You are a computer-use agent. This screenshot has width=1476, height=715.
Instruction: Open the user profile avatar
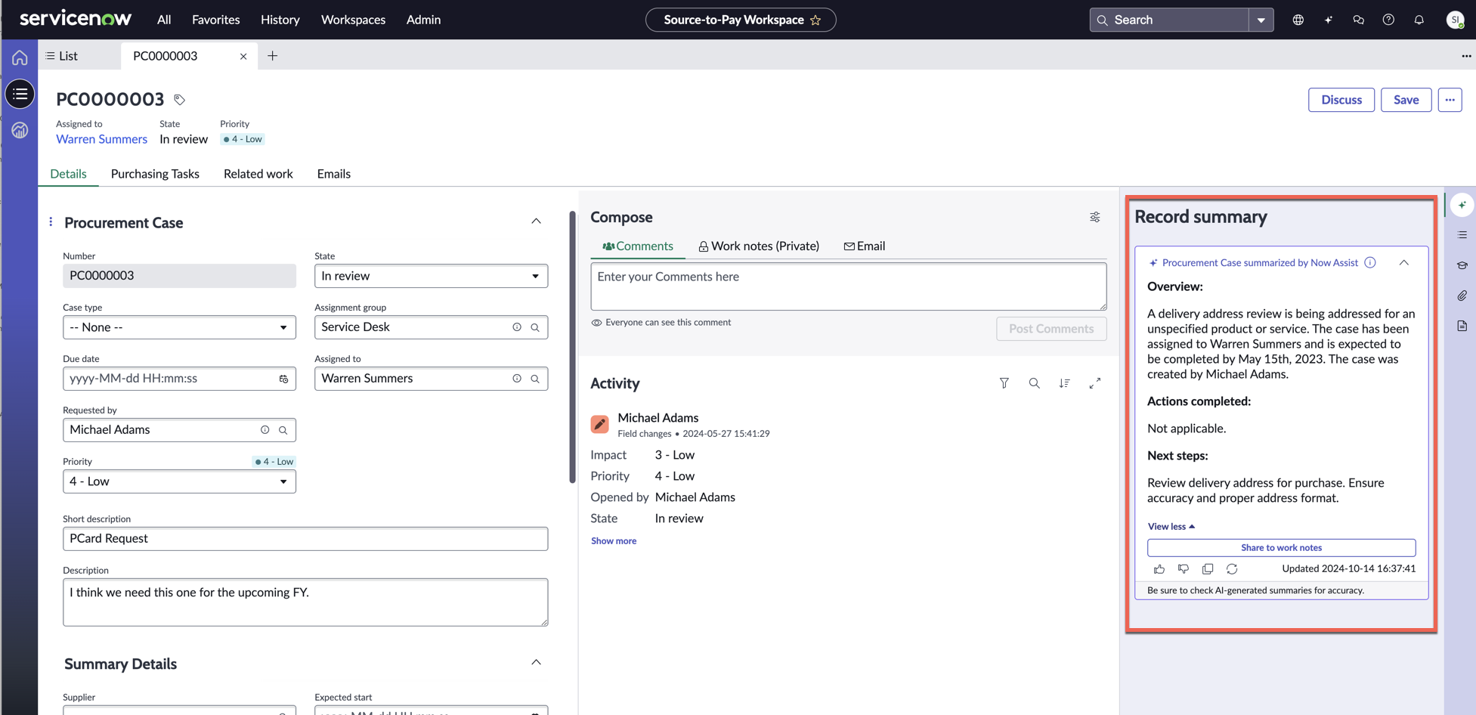[x=1455, y=20]
